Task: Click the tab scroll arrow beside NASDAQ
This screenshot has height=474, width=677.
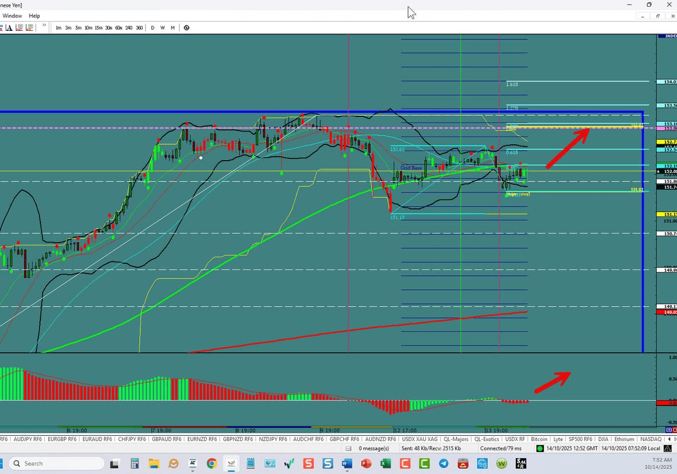Action: [669, 439]
